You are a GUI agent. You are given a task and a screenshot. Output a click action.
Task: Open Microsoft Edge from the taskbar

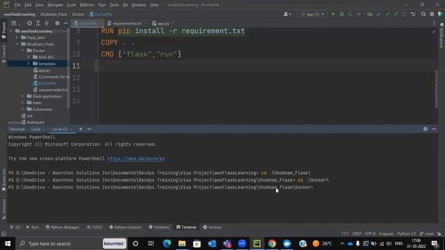(167, 244)
